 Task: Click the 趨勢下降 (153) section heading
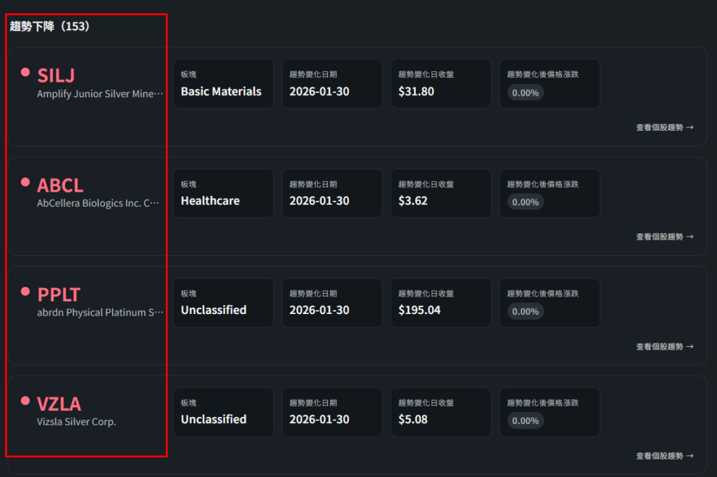click(x=50, y=27)
